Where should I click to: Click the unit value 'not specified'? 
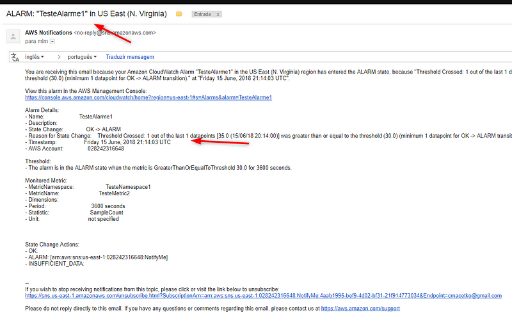coord(103,219)
